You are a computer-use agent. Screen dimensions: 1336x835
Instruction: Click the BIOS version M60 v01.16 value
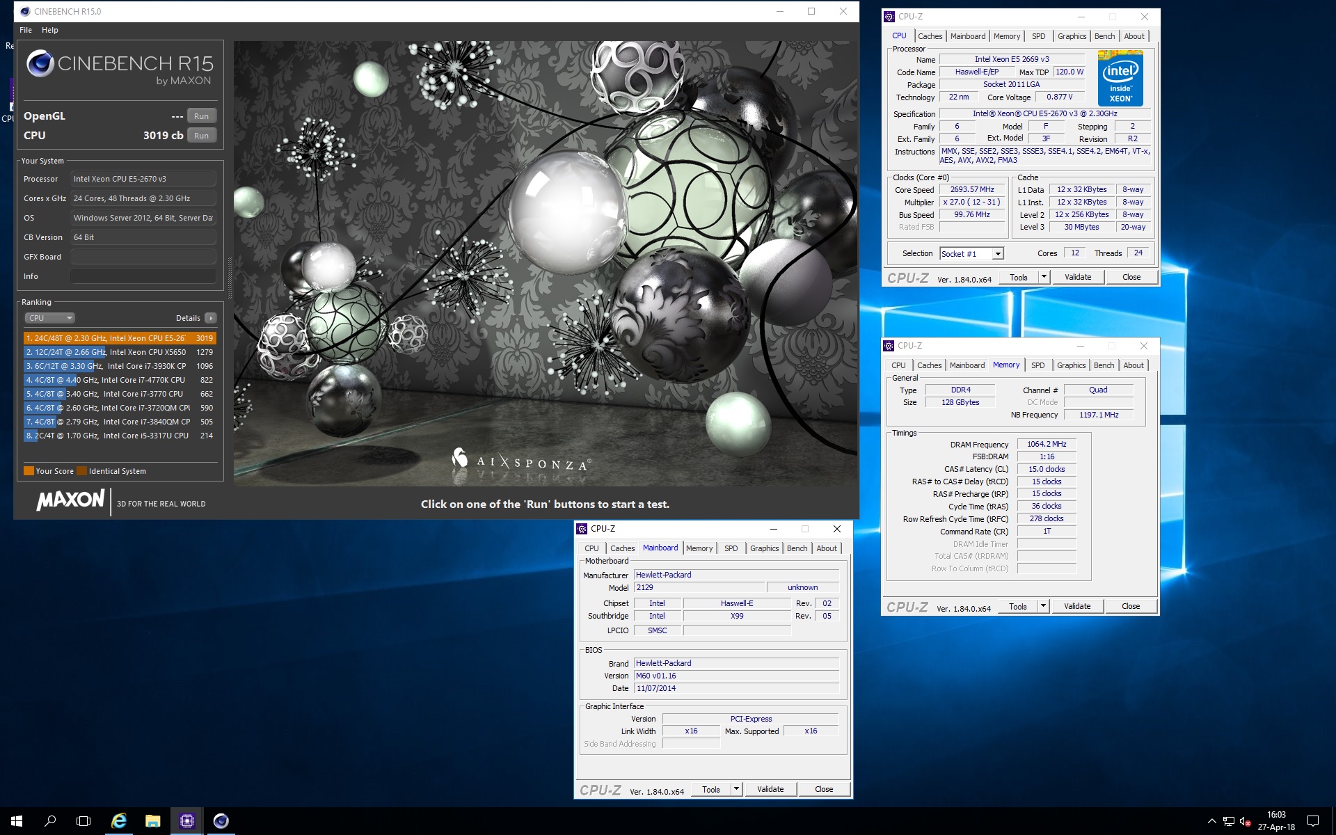pos(736,676)
